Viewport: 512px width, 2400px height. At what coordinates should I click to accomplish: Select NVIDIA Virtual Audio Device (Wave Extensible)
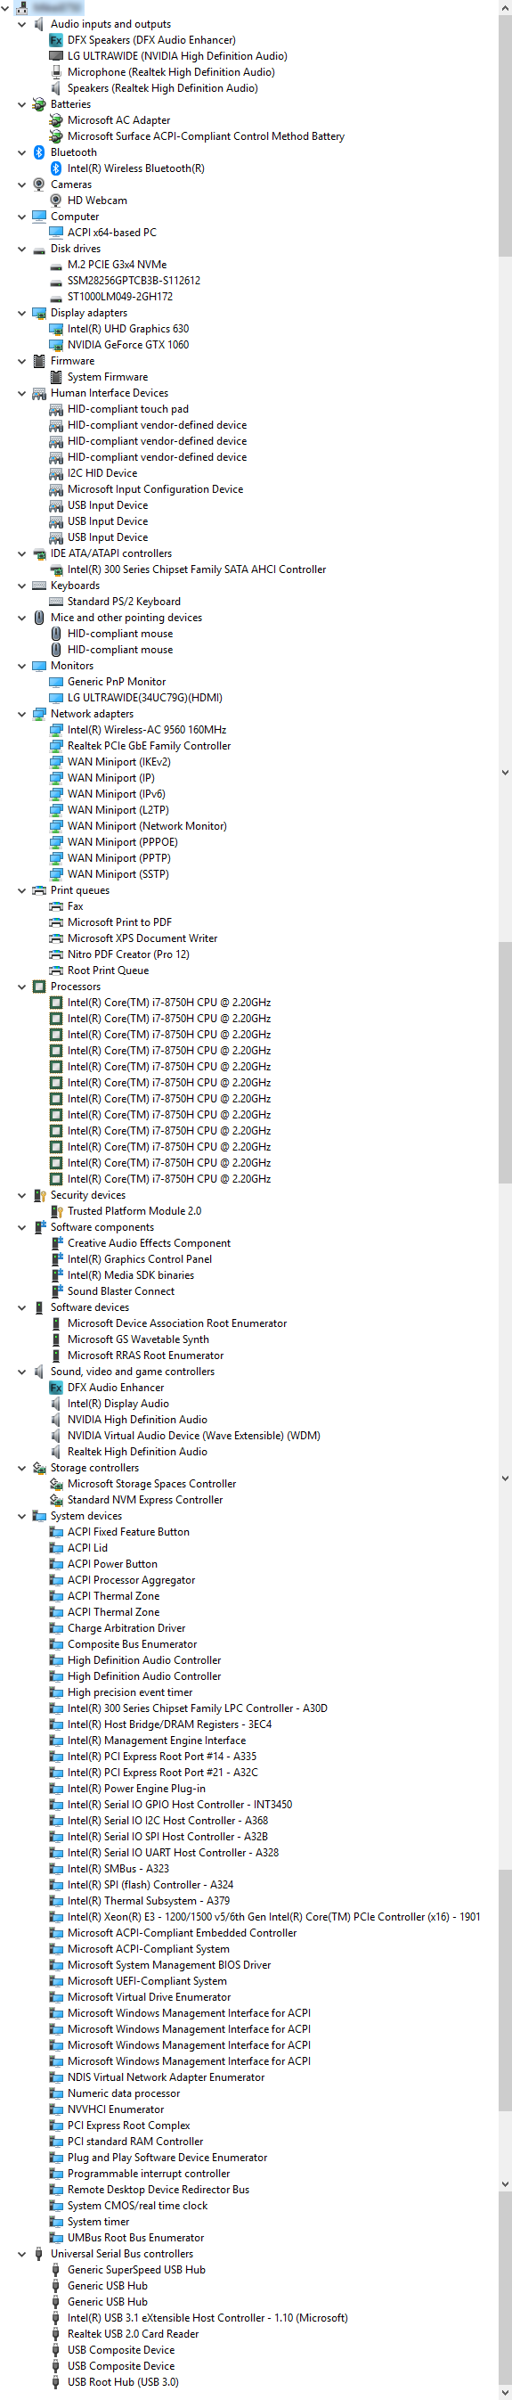[x=193, y=1436]
